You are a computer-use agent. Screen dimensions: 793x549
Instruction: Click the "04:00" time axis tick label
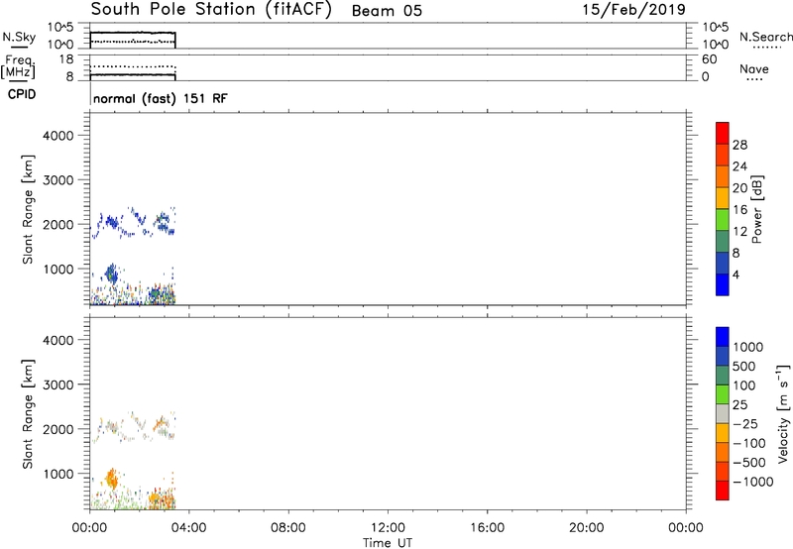coord(189,528)
